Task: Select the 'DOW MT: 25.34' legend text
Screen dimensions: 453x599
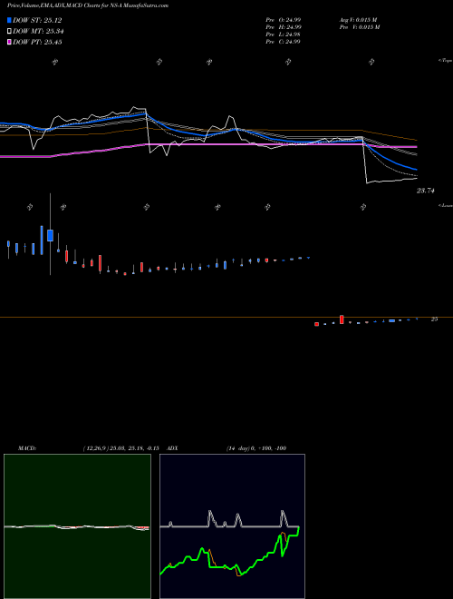Action: [x=38, y=32]
